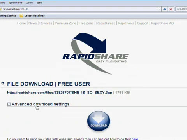Click the blue round DOWNLOAD button

click(x=99, y=121)
